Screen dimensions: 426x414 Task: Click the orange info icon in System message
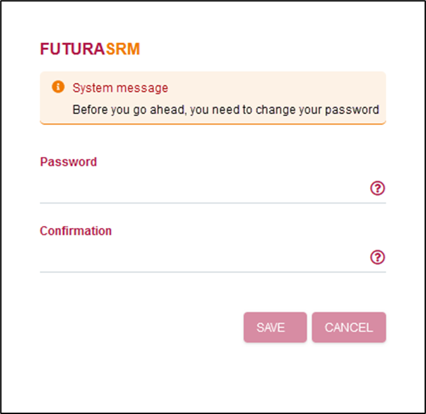tap(58, 87)
